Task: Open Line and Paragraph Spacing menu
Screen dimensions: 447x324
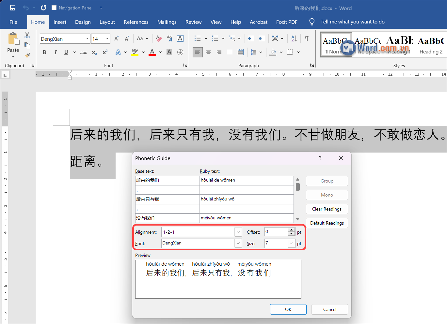Action: [x=256, y=52]
